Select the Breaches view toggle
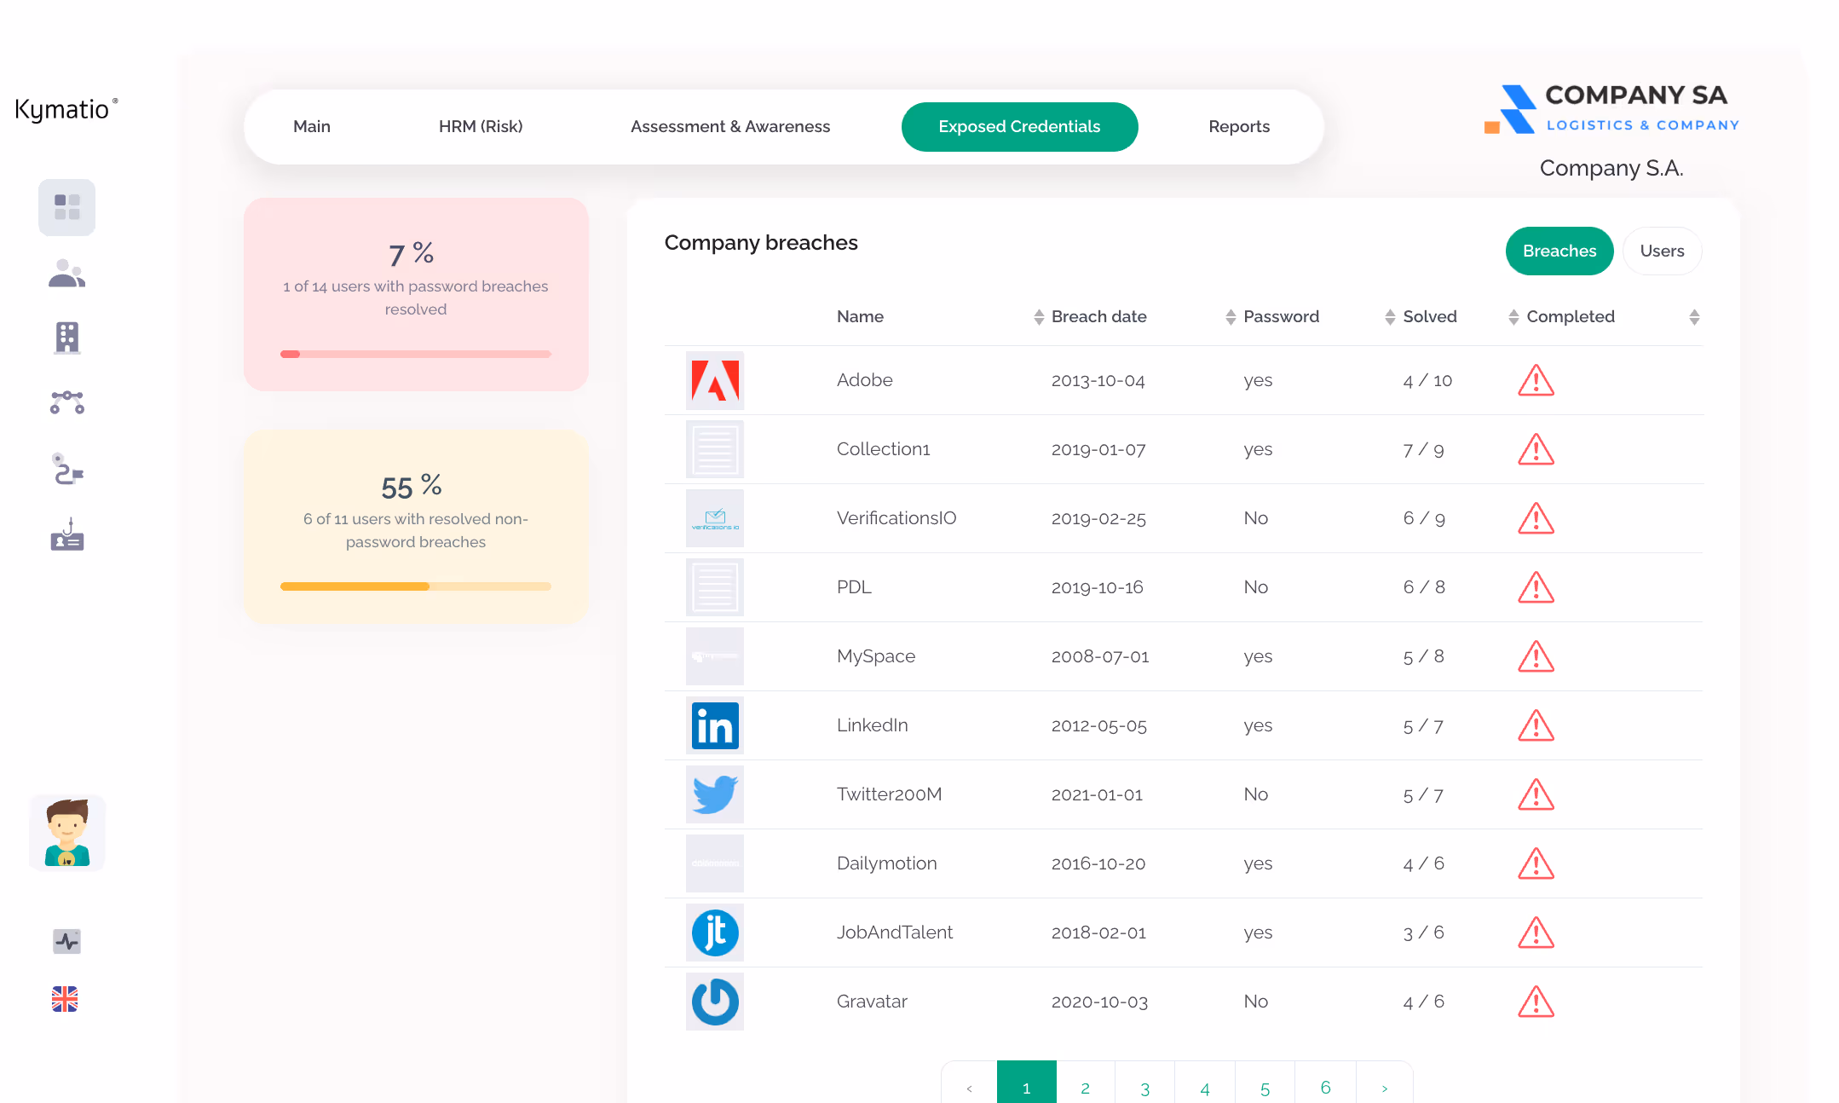1839x1103 pixels. 1559,251
